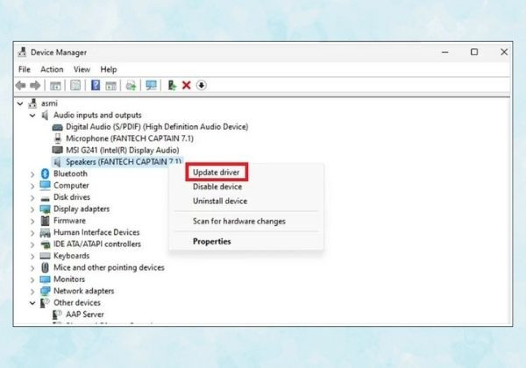Click the down-arrow disable device toolbar icon
Image resolution: width=526 pixels, height=368 pixels.
pos(202,85)
